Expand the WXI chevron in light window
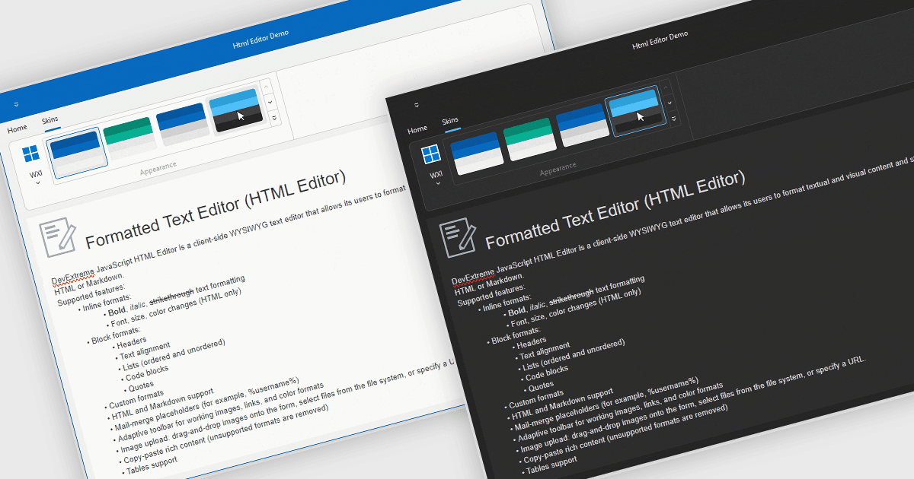This screenshot has height=479, width=914. tap(37, 183)
